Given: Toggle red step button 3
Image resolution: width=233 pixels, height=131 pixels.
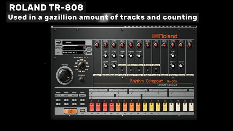Looking at the screenshot, I should pos(105,107).
